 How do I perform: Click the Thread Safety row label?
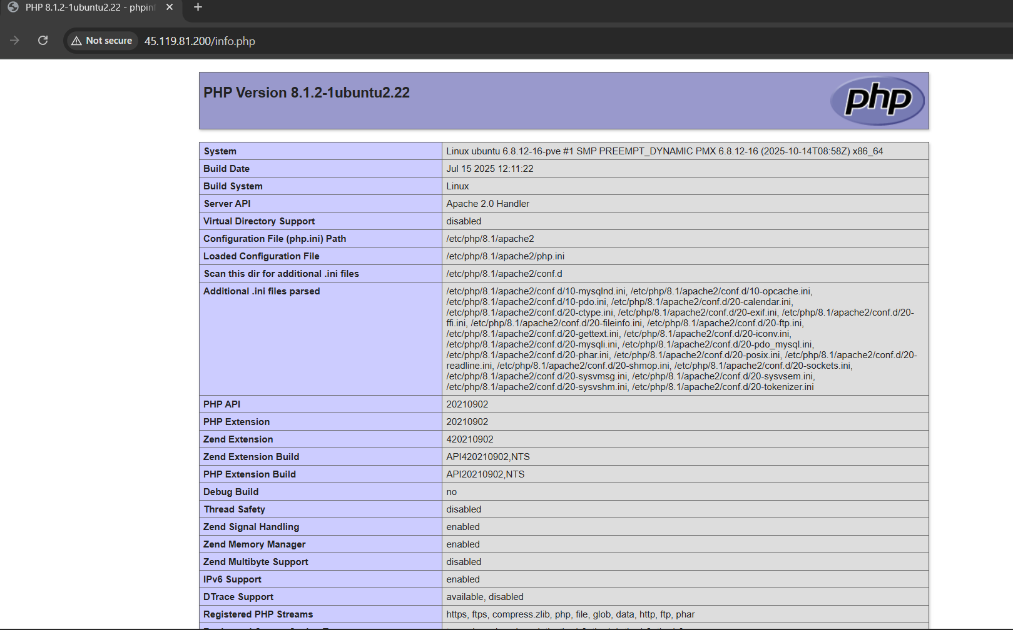[234, 509]
